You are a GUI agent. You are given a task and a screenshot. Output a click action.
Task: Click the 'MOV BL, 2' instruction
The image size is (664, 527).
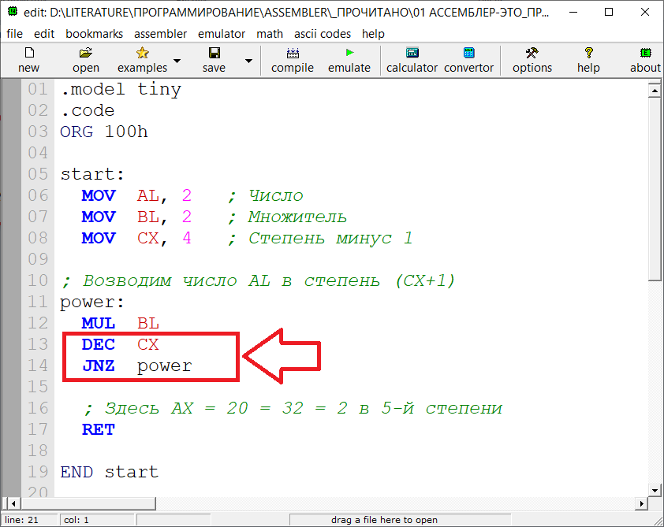tap(136, 217)
